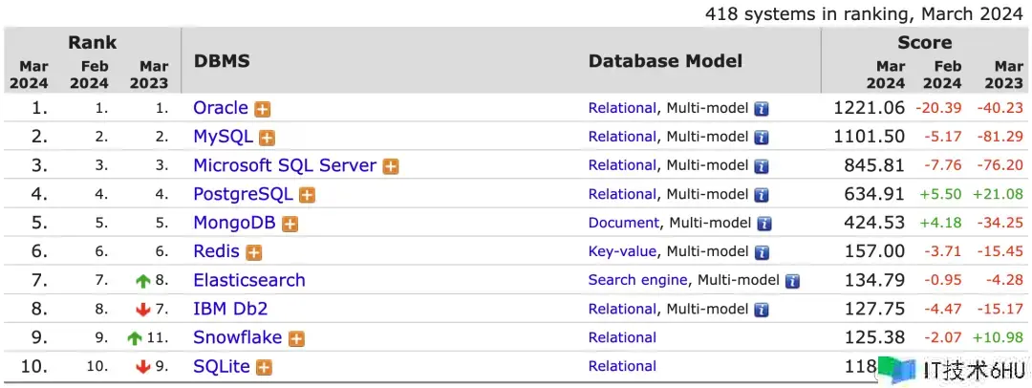Click the plus icon beside Redis
This screenshot has width=1032, height=388.
(x=253, y=252)
